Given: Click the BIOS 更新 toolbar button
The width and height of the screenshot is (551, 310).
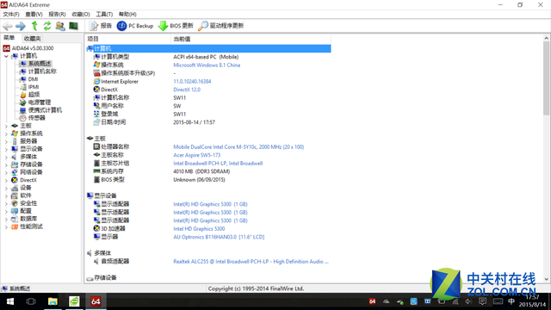Looking at the screenshot, I should pos(176,26).
